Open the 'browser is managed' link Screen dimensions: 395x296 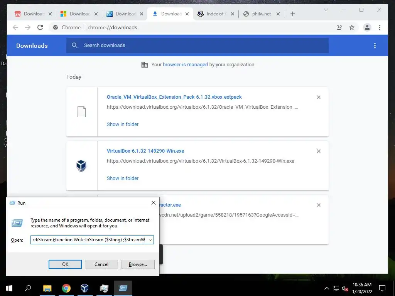[x=185, y=64]
